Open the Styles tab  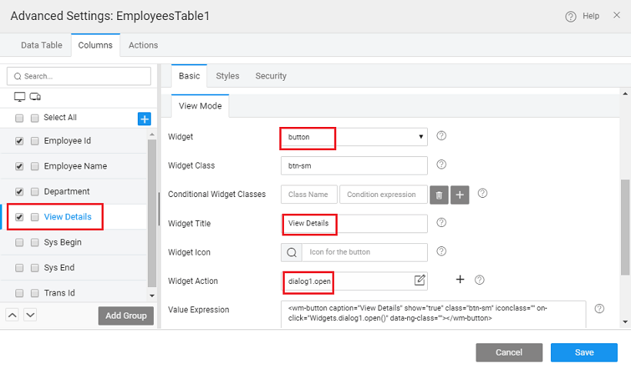point(227,76)
